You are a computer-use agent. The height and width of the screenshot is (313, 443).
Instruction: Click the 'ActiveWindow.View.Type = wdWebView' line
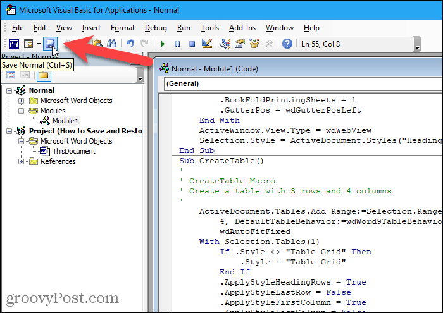click(285, 130)
